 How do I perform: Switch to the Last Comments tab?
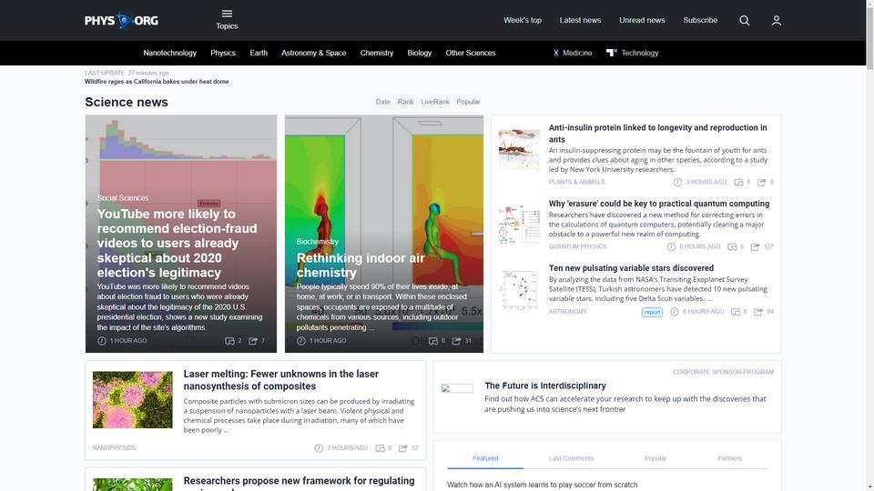[x=572, y=458]
